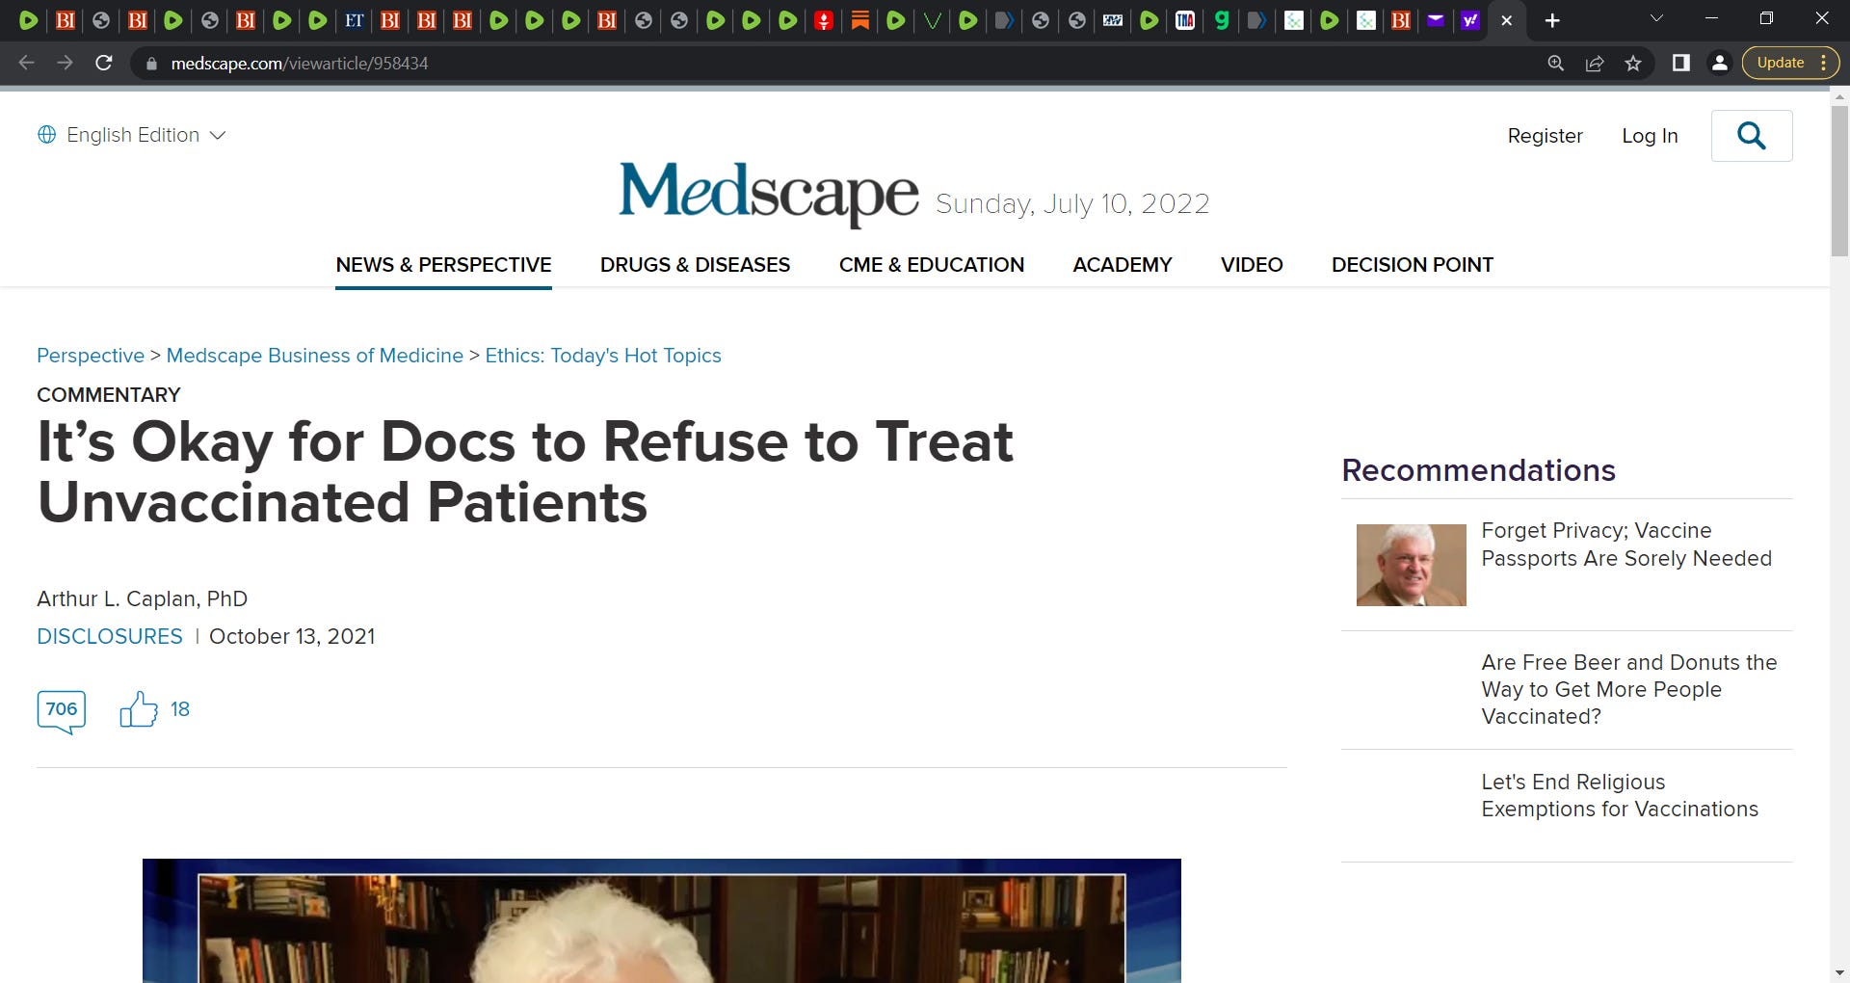Image resolution: width=1850 pixels, height=983 pixels.
Task: Click the Perspective breadcrumb link
Action: 91,356
